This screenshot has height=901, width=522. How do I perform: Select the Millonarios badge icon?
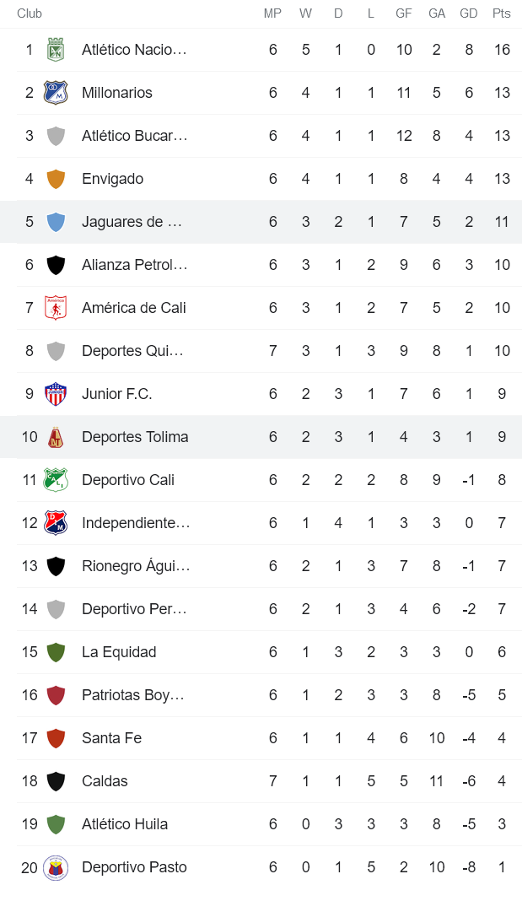(x=54, y=93)
